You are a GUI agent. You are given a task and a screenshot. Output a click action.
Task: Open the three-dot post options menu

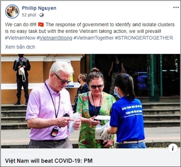176,7
